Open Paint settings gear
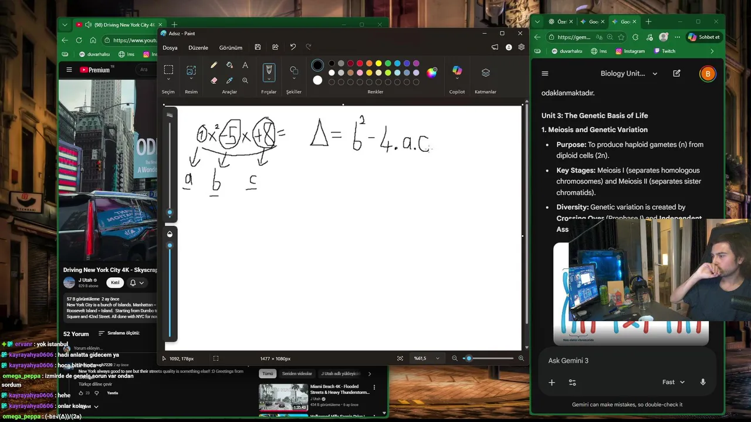This screenshot has width=751, height=422. click(x=521, y=47)
